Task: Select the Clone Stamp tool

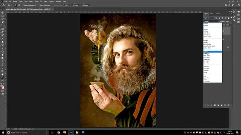Action: (3, 42)
